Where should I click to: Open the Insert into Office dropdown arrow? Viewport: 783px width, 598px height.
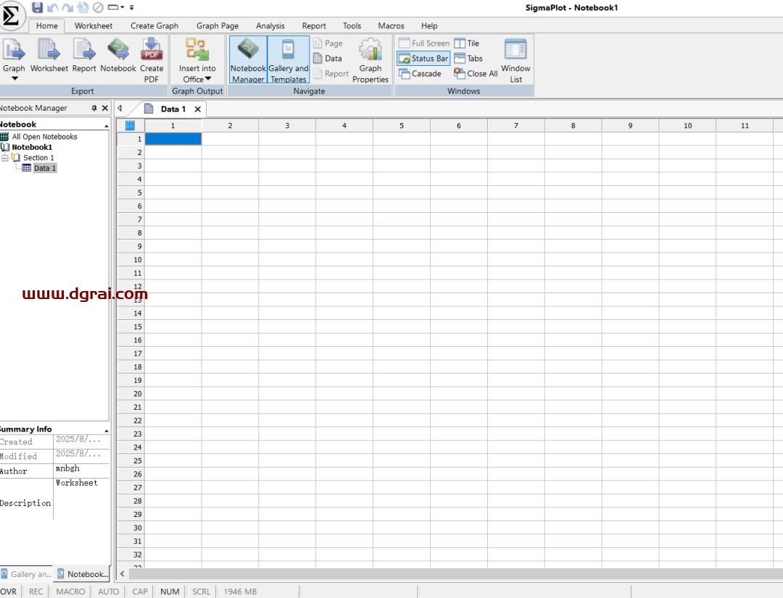click(208, 79)
